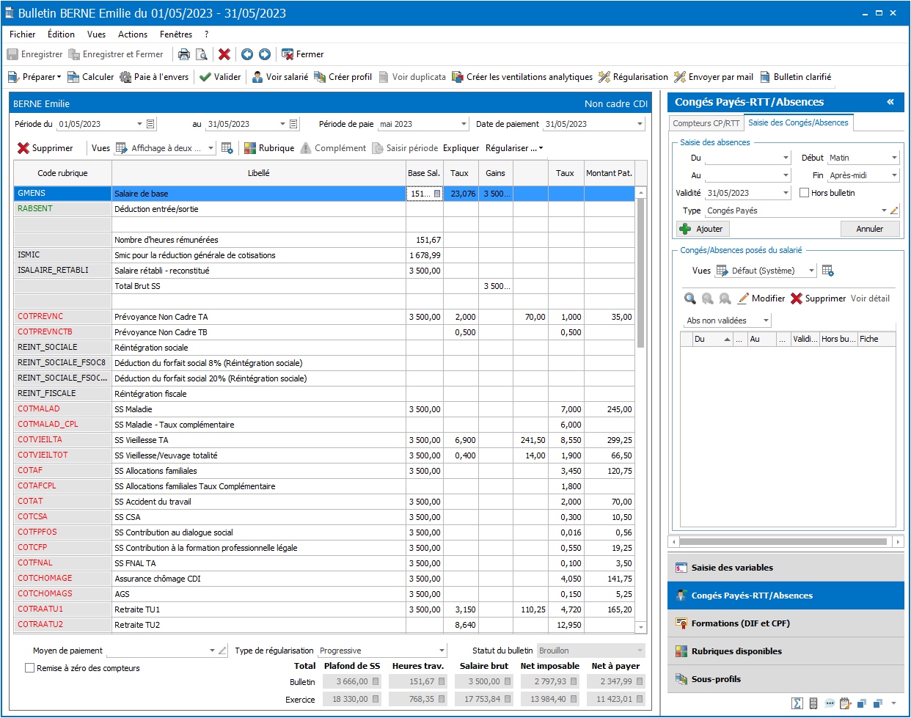This screenshot has height=718, width=911.
Task: Click the Ajouter button
Action: tap(703, 229)
